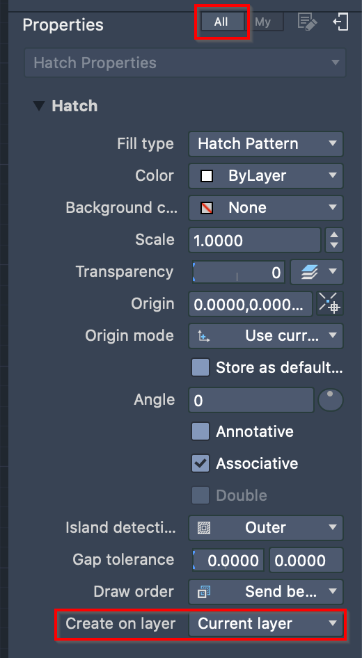Click the Transparency slider field
The width and height of the screenshot is (362, 658).
click(x=239, y=272)
